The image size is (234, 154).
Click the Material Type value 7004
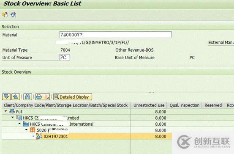[x=65, y=50]
